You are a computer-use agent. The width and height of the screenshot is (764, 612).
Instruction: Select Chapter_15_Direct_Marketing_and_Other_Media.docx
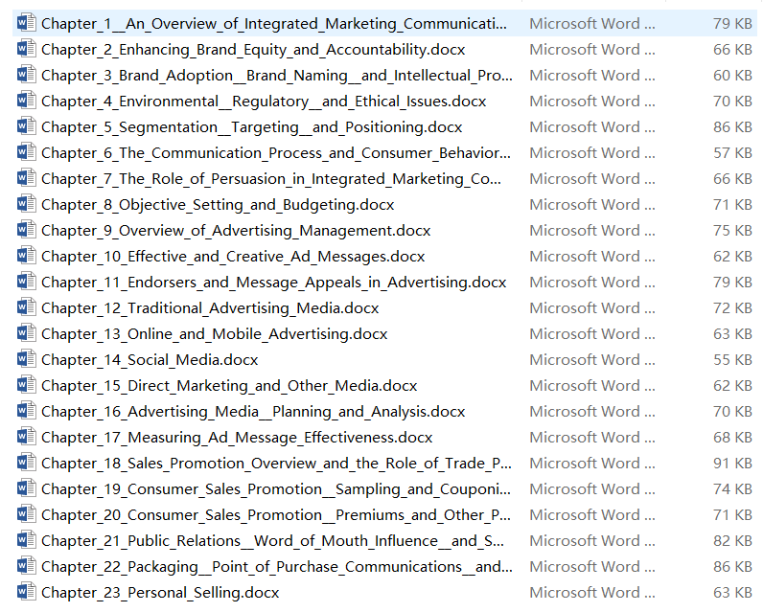[x=229, y=385]
